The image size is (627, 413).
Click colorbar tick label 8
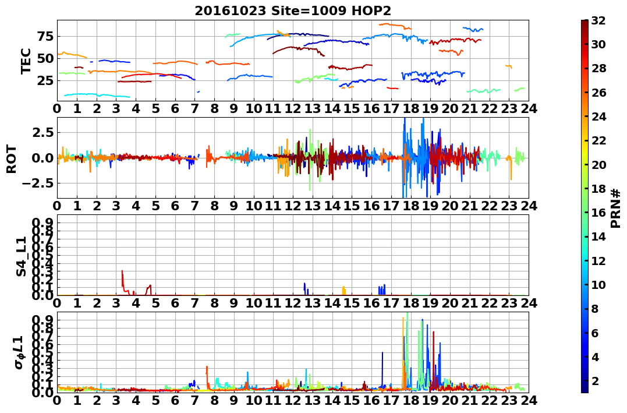596,309
